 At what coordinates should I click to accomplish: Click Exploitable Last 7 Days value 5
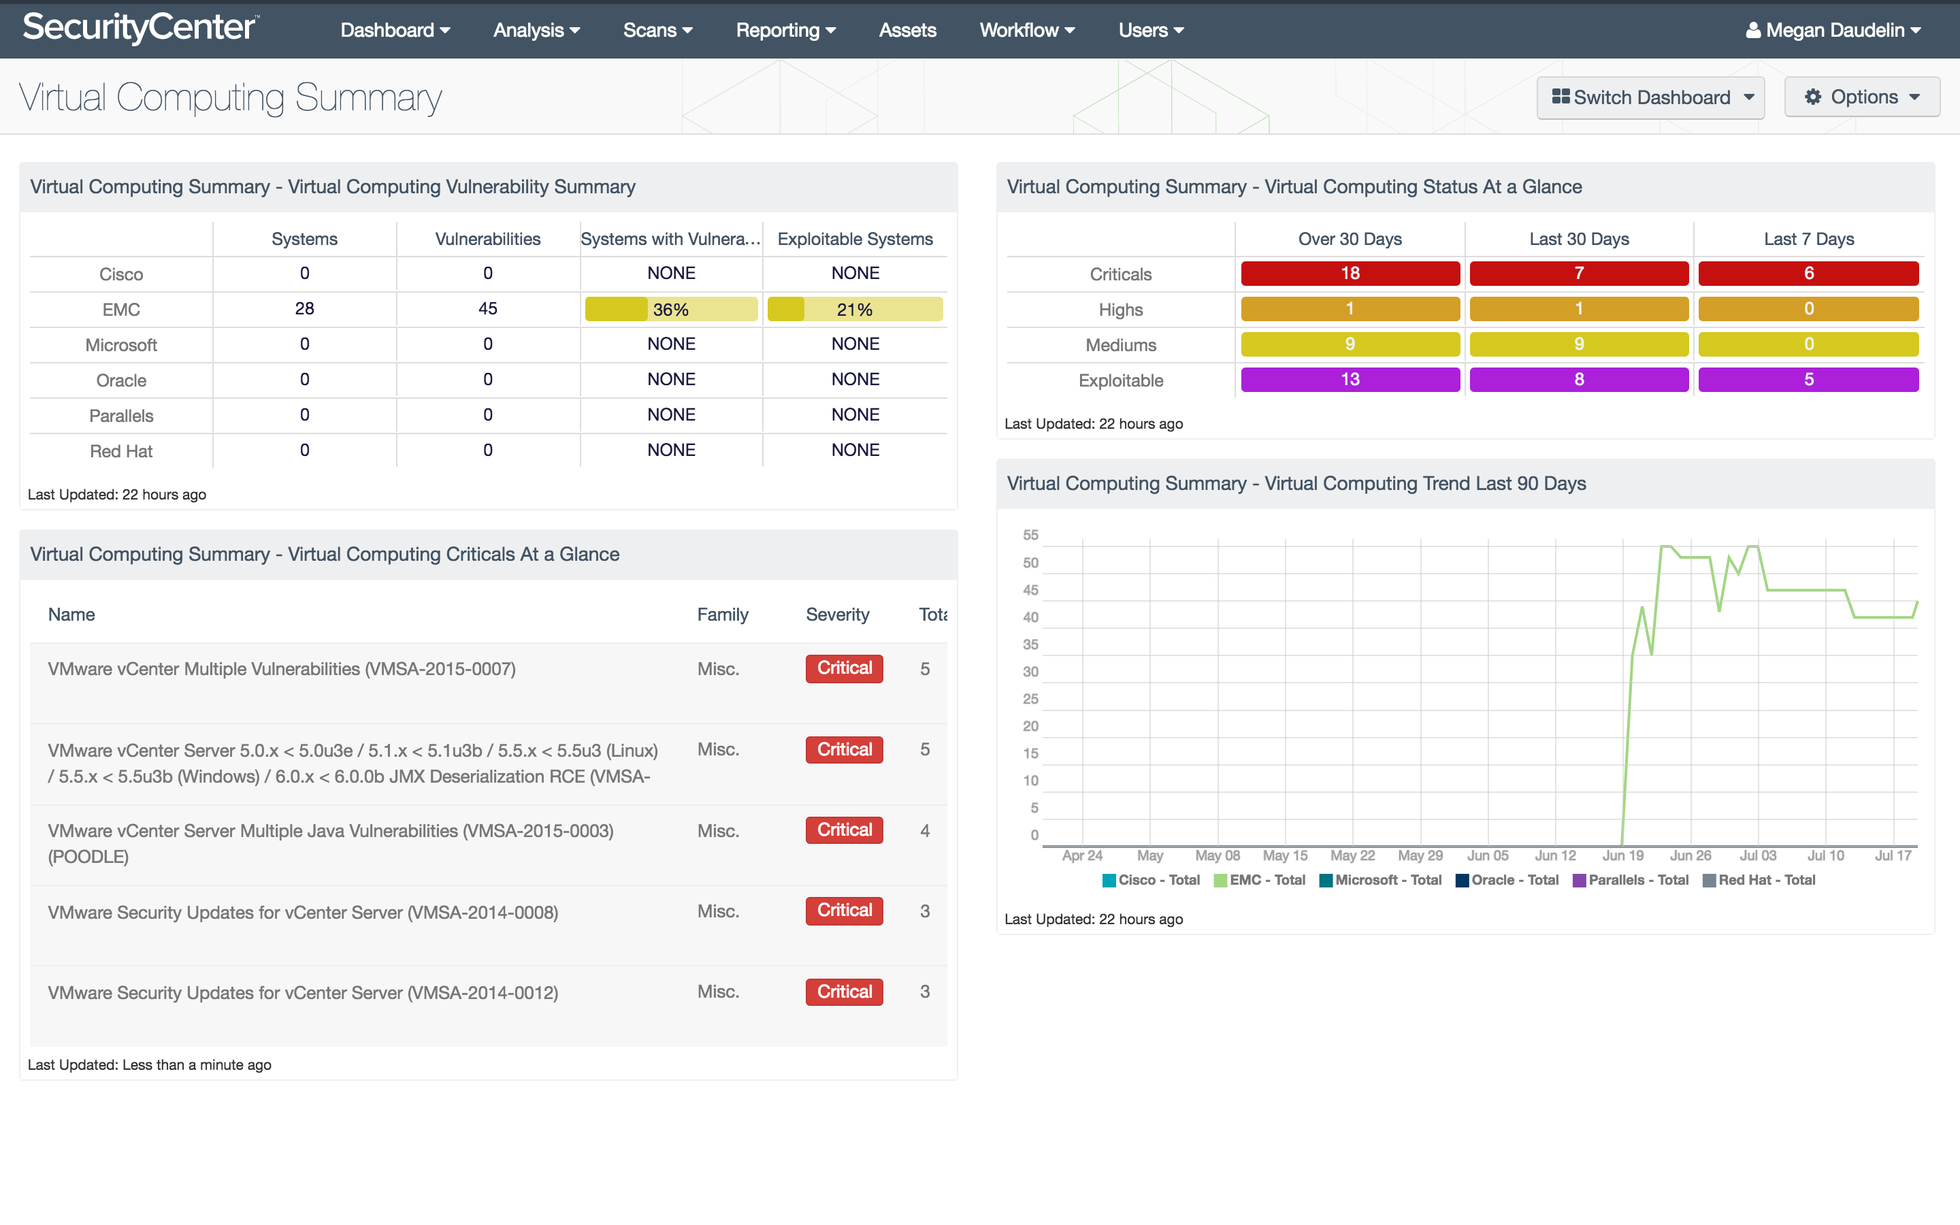tap(1808, 380)
